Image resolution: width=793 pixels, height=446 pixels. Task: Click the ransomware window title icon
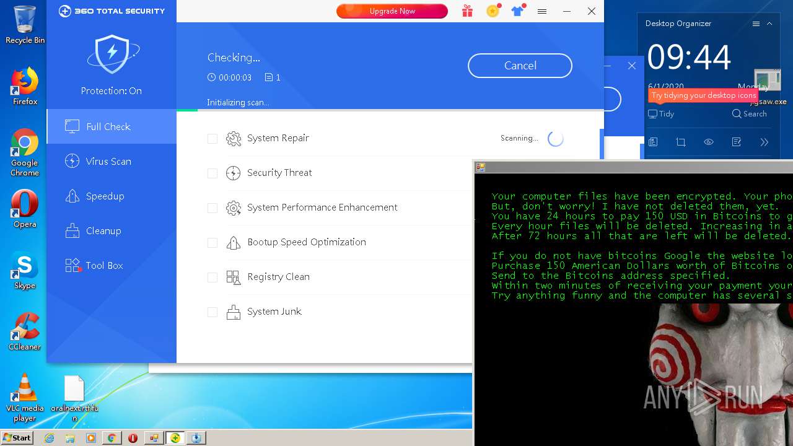(480, 167)
